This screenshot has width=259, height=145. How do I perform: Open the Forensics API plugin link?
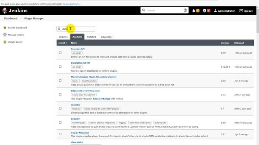(x=78, y=49)
